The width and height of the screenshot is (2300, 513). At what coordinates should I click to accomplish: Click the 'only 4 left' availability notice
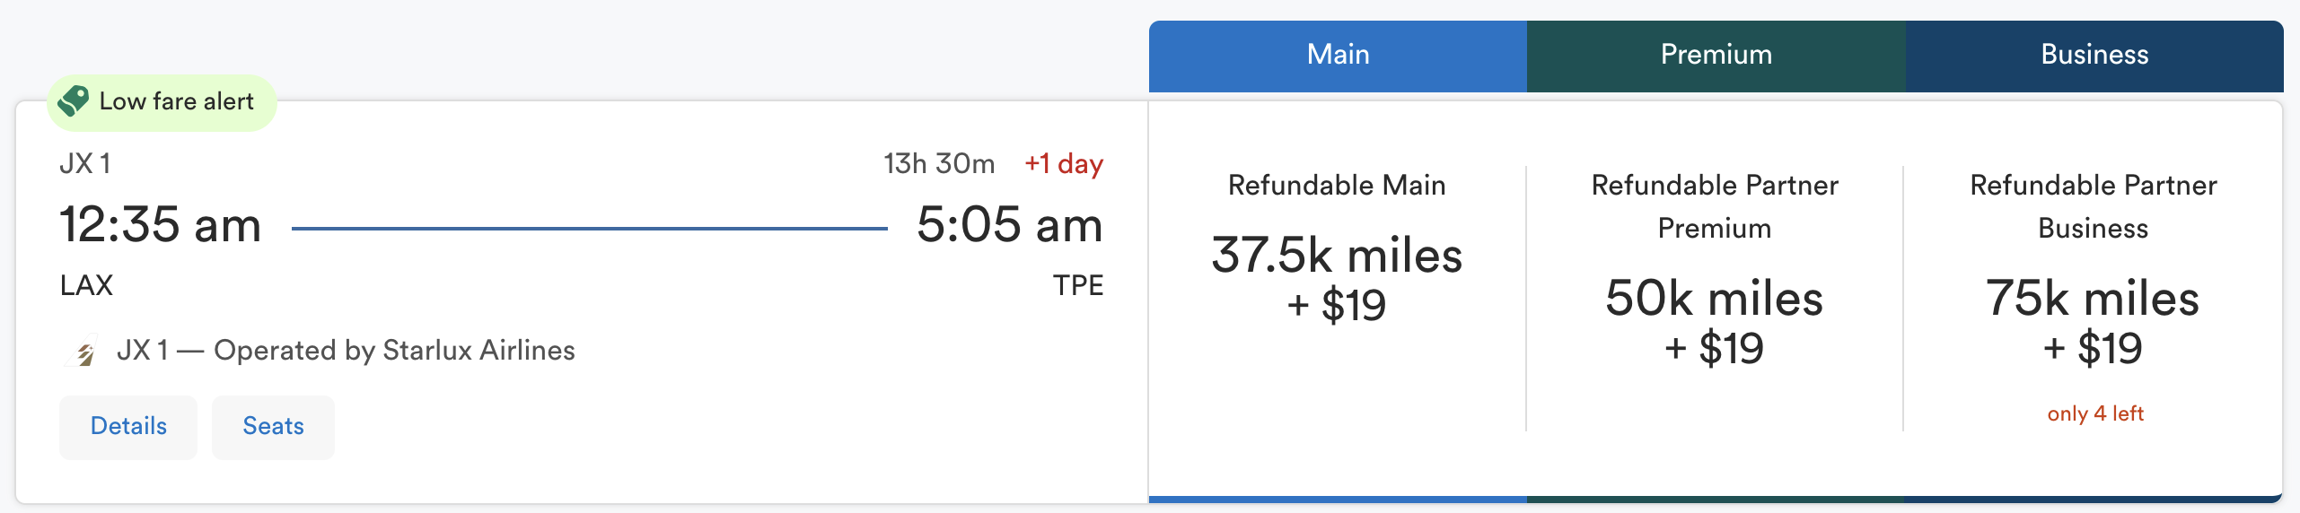click(x=2094, y=413)
